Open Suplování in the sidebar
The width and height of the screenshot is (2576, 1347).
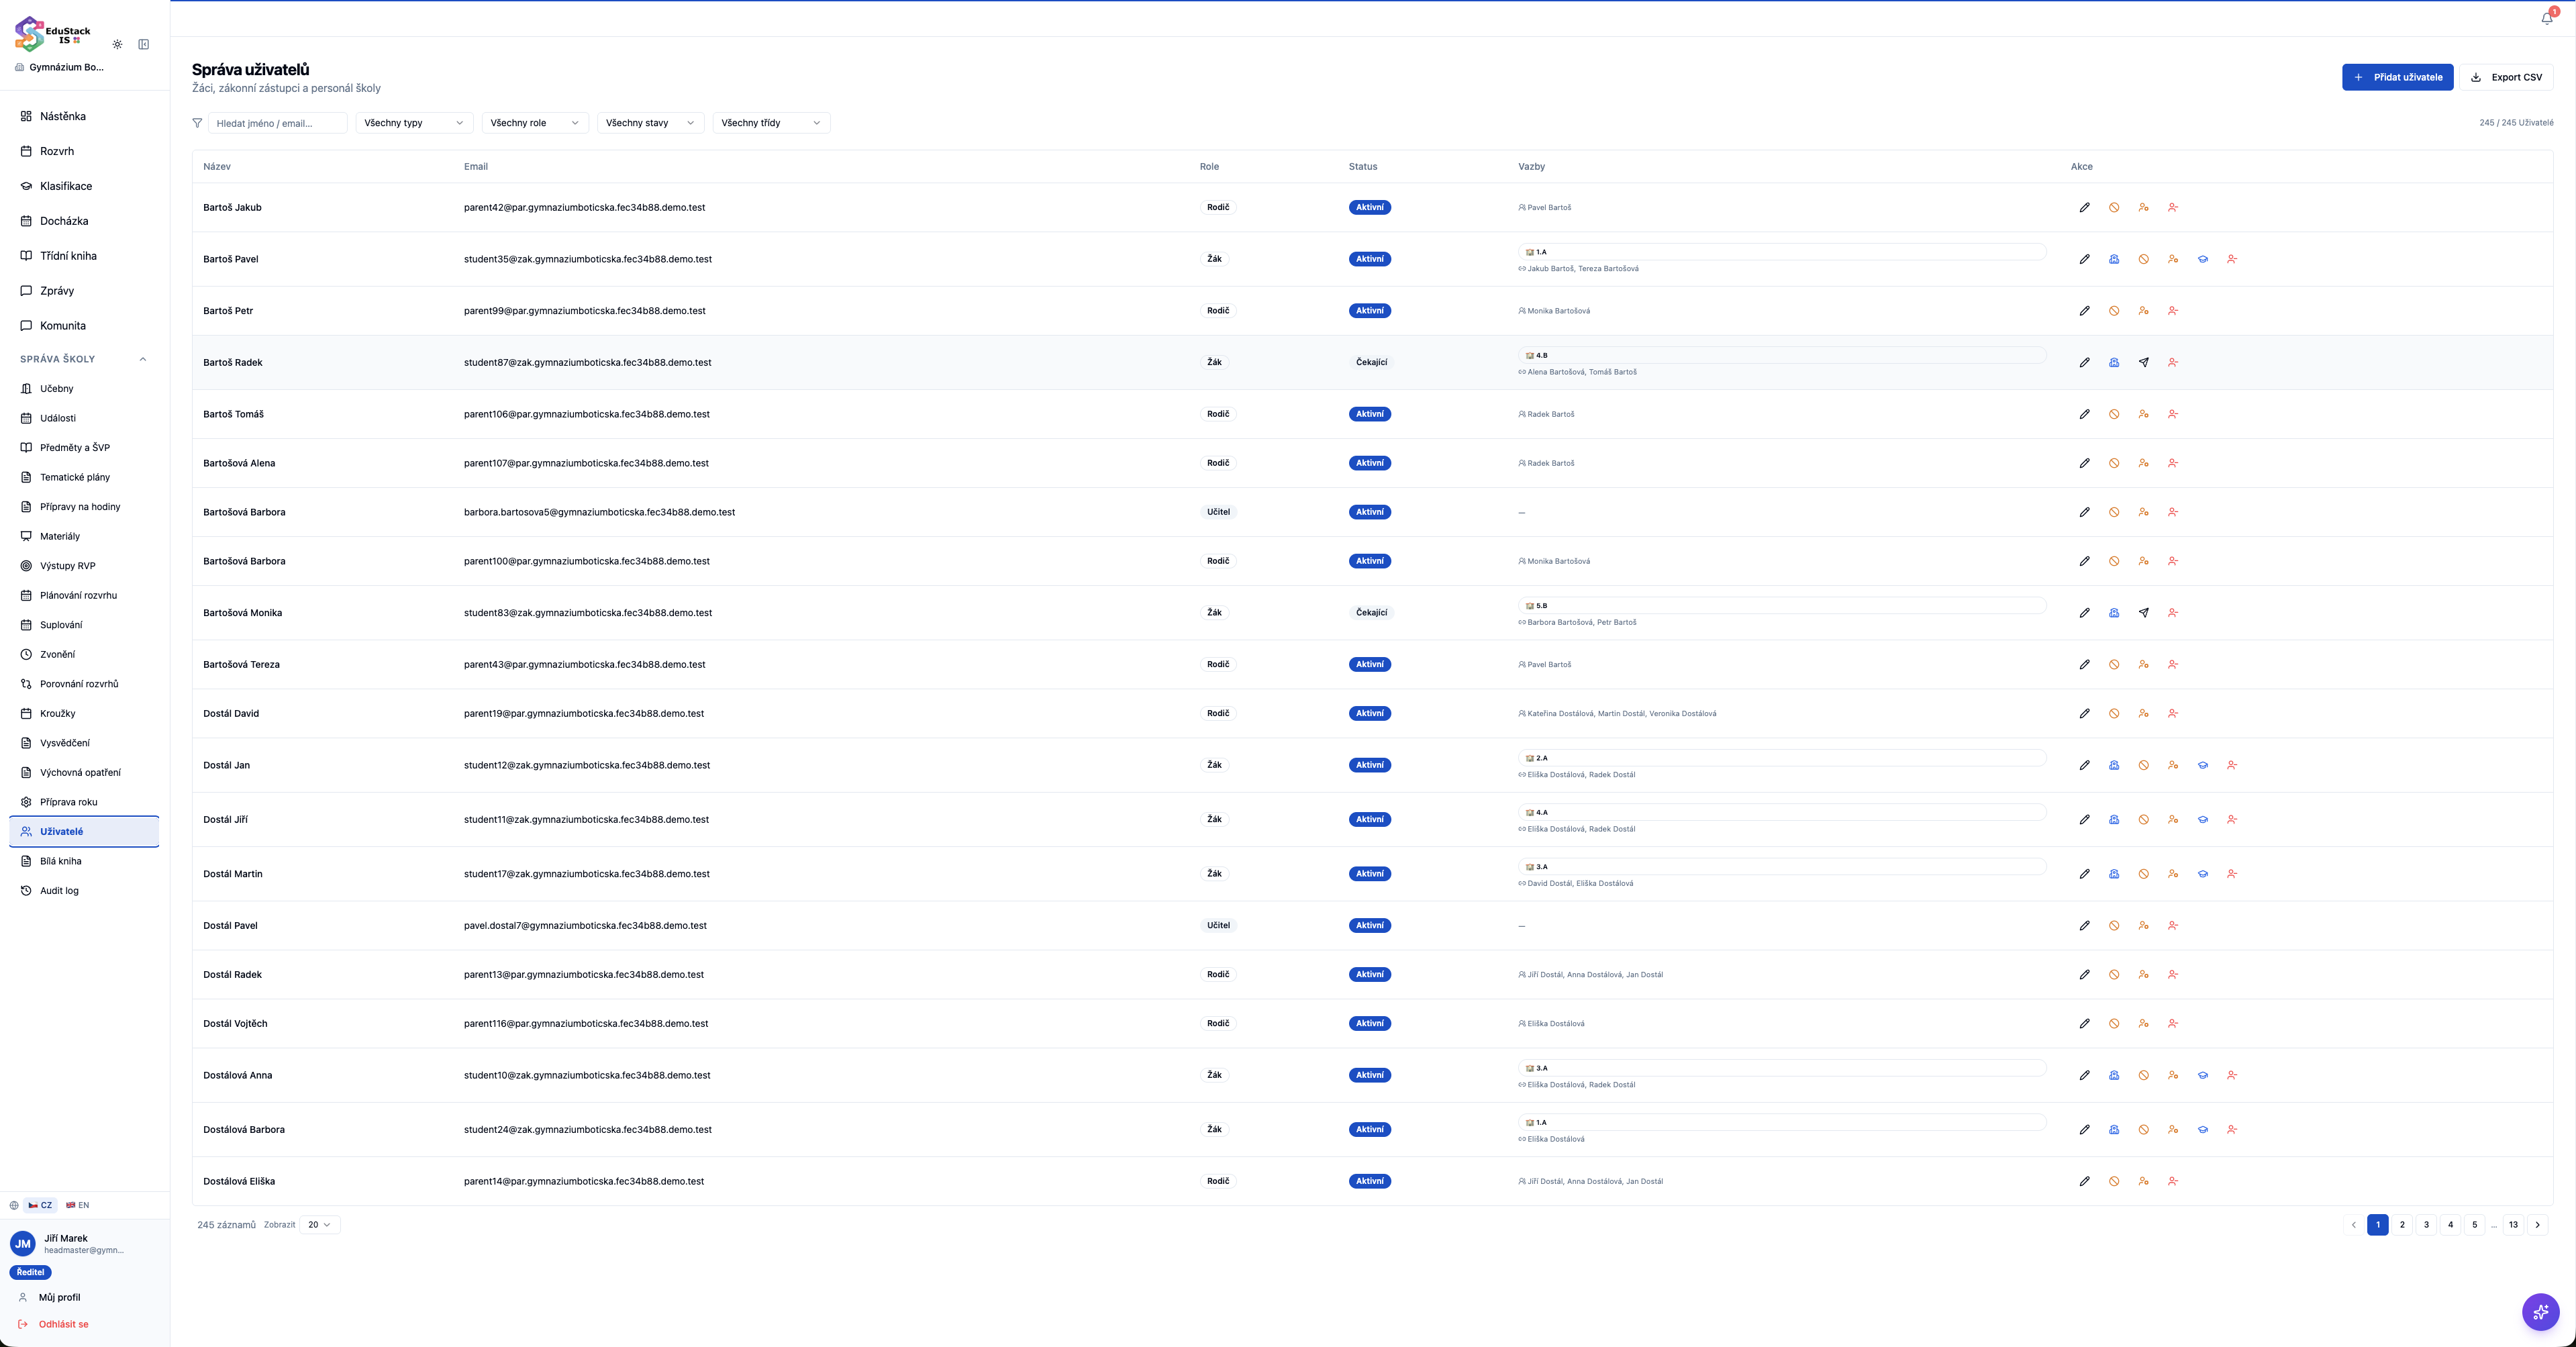84,625
